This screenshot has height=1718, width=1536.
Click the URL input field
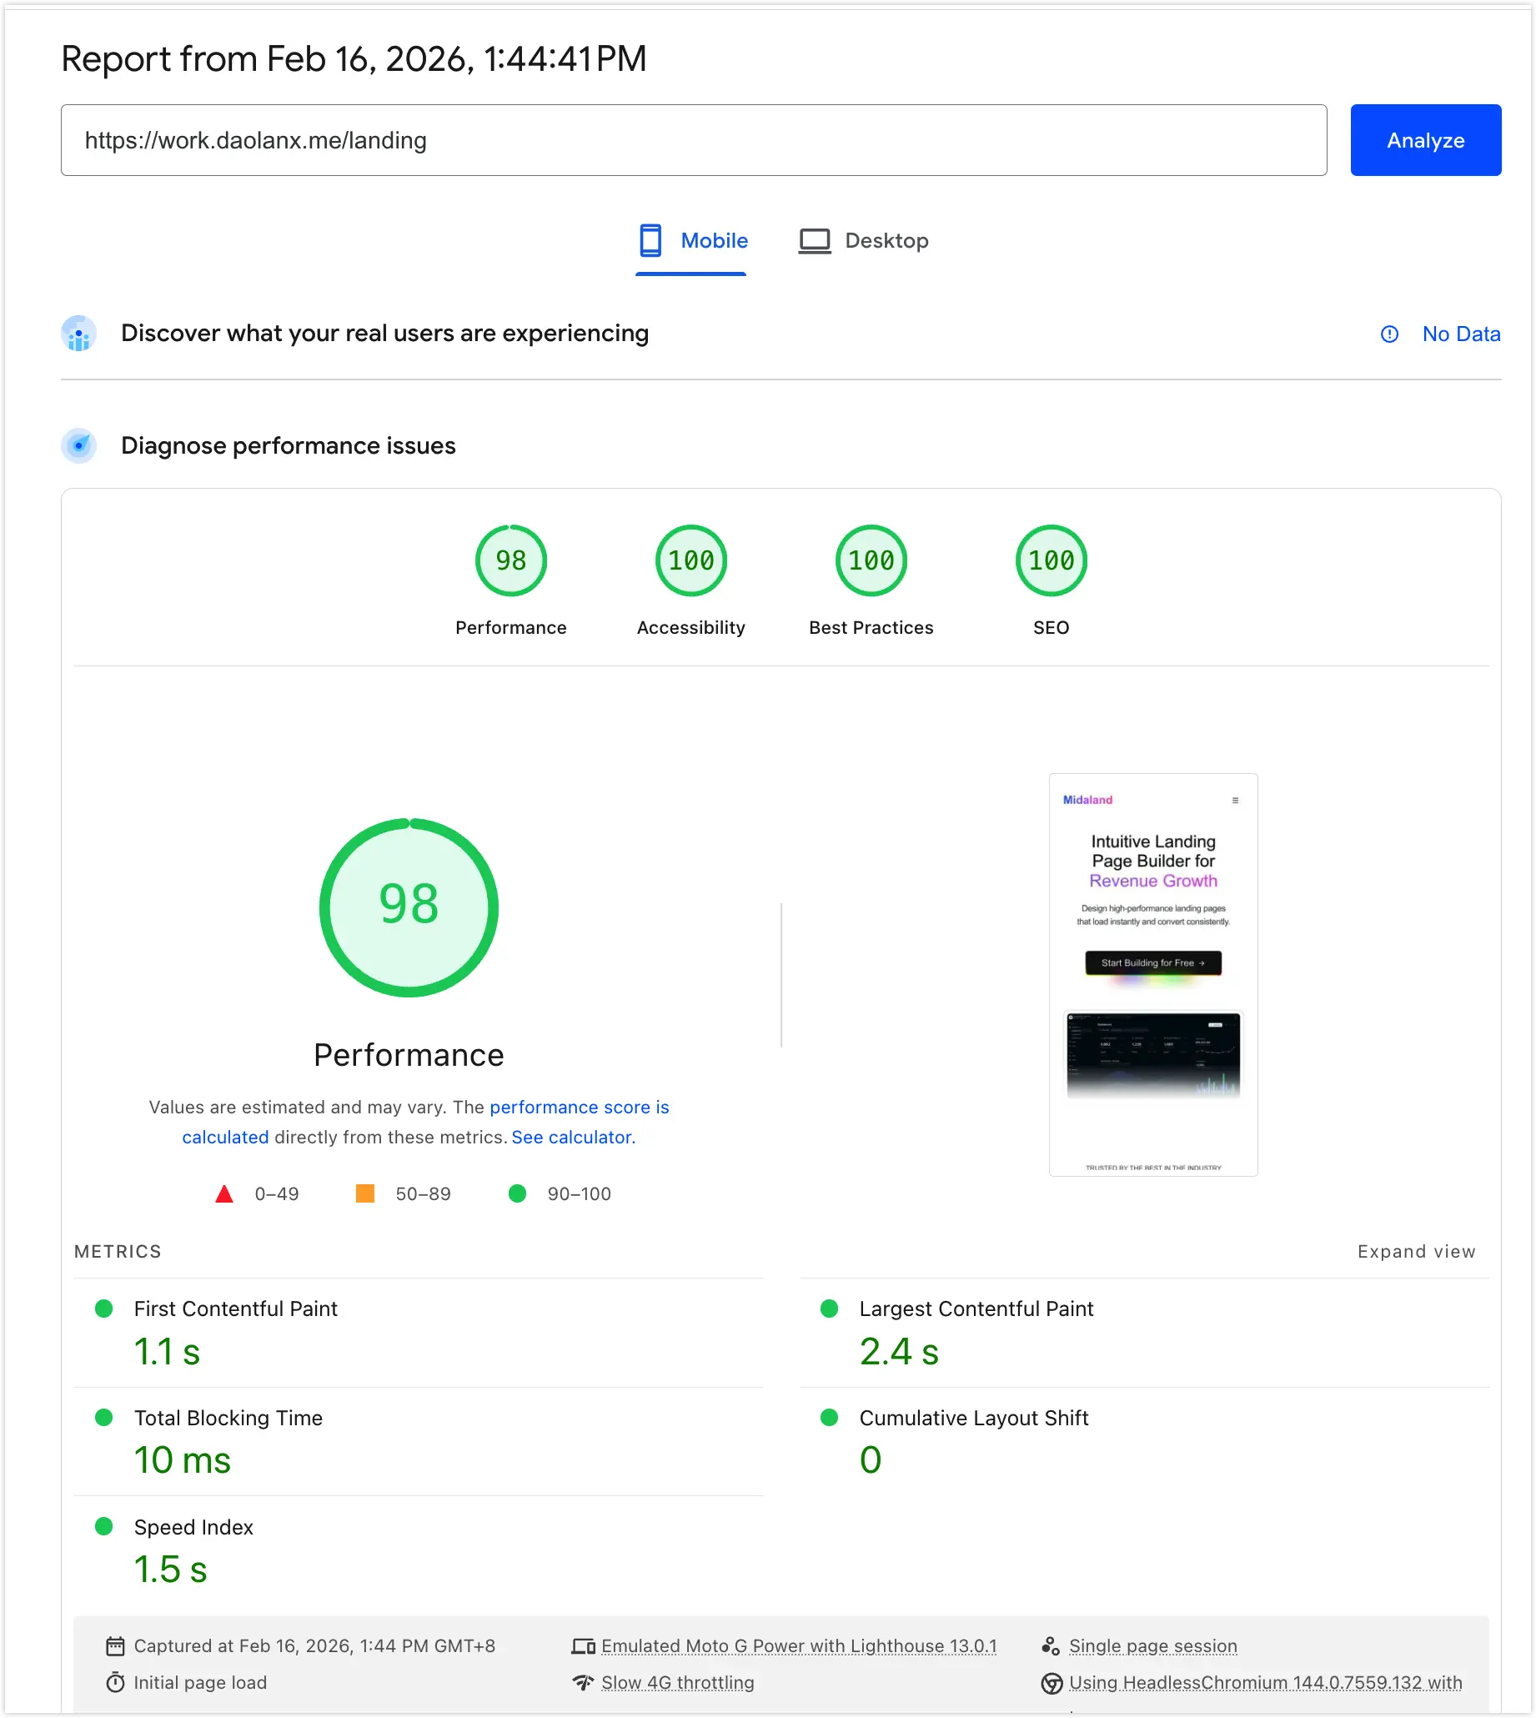[x=693, y=140]
